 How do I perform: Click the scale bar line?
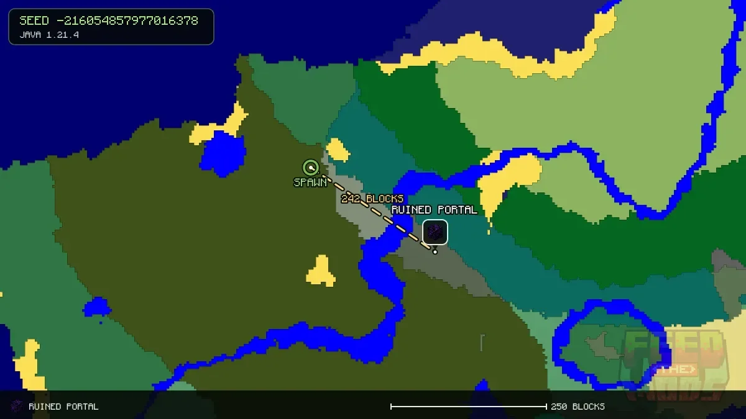(x=469, y=407)
